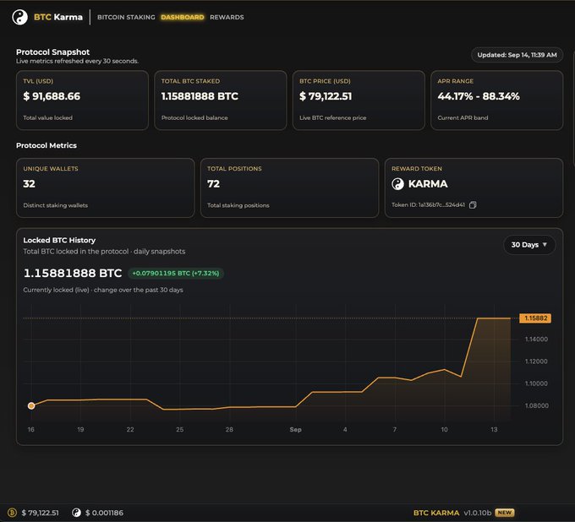575x522 pixels.
Task: Click the Locked BTC History heading
Action: pos(59,240)
